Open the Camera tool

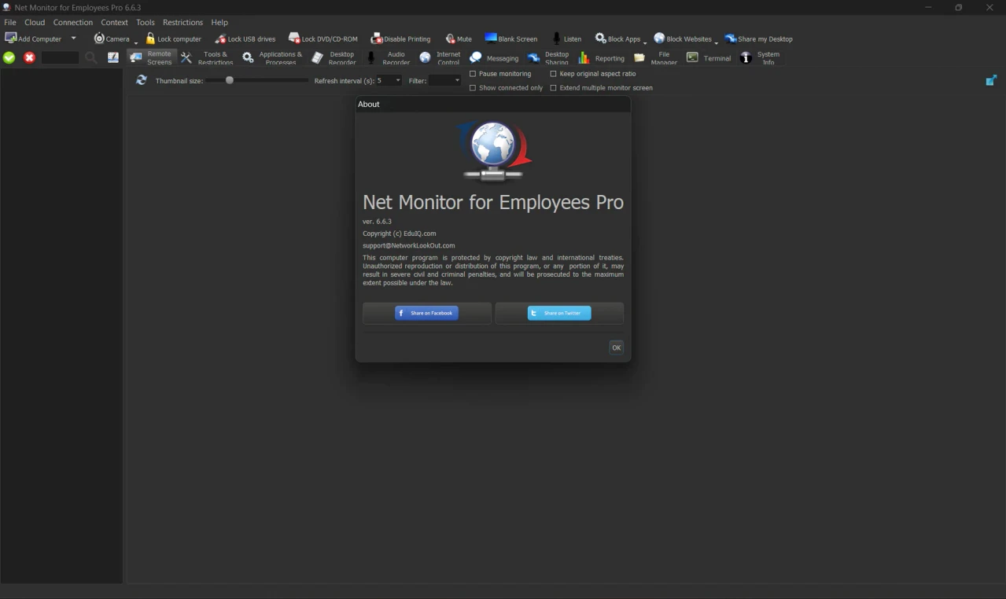coord(112,39)
